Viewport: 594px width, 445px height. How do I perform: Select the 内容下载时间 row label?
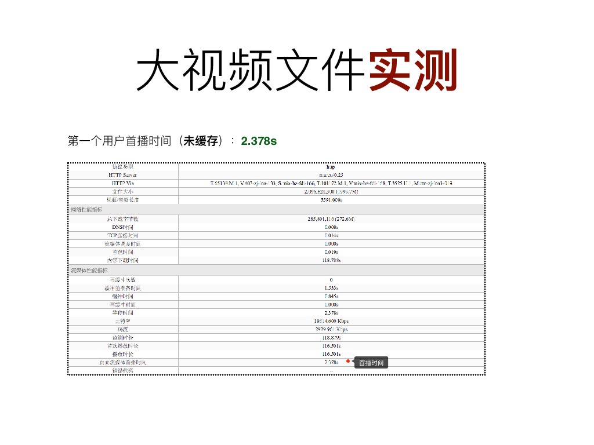[x=122, y=261]
